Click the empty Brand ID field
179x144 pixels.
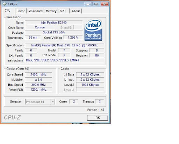coord(78,27)
